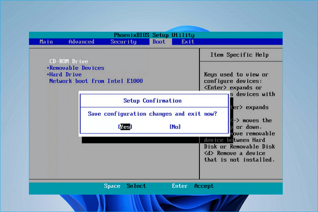
Task: Click the Enter key hint in footer
Action: point(180,186)
